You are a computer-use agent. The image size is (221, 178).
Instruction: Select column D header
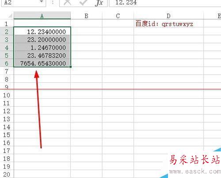(168, 16)
